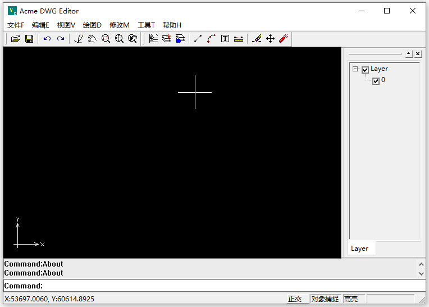Click the Acme DWG Editor title icon
The image size is (429, 307).
(12, 11)
